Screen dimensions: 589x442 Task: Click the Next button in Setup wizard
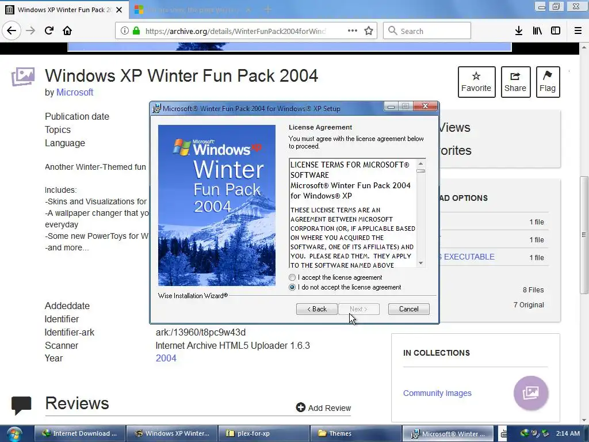tap(359, 309)
